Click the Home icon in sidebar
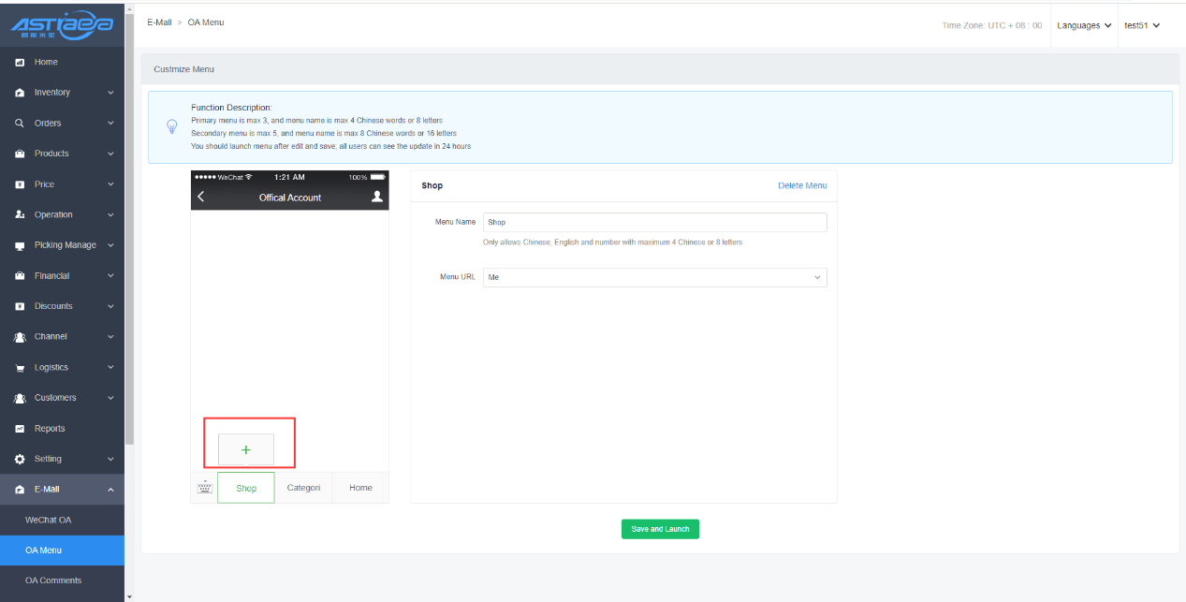This screenshot has width=1186, height=602. pos(20,63)
